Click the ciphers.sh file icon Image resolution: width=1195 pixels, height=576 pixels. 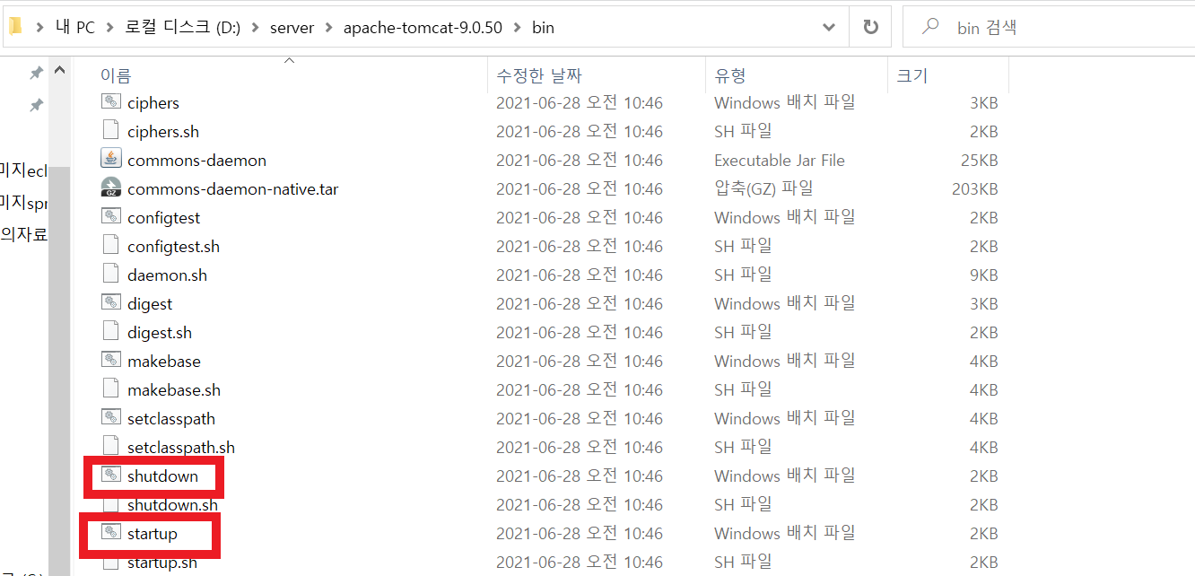pos(111,131)
